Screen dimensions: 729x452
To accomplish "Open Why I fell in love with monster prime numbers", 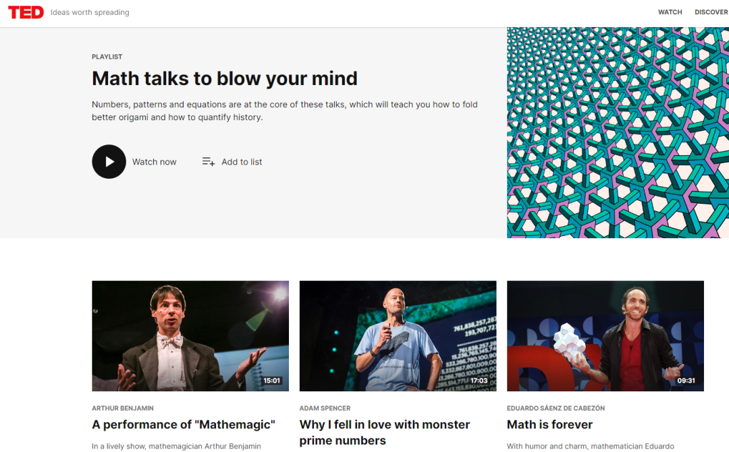I will (385, 432).
